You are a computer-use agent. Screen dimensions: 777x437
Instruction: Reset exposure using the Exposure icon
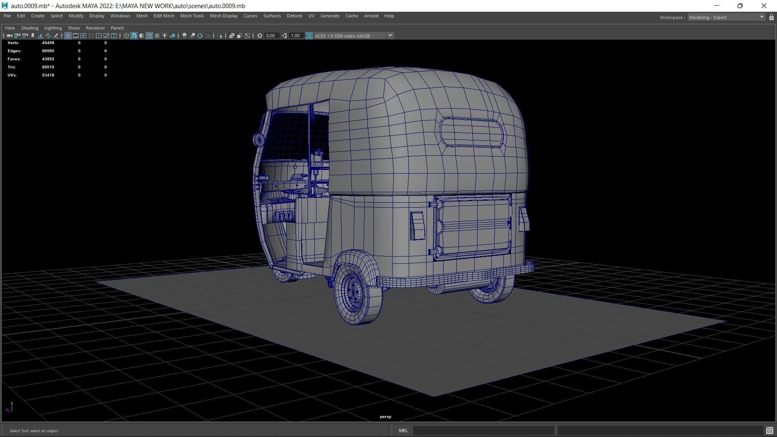click(260, 36)
